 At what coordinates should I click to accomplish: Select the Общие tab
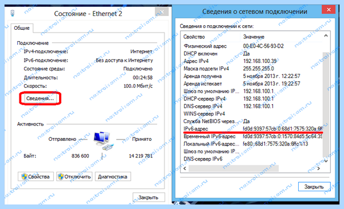tap(22, 28)
